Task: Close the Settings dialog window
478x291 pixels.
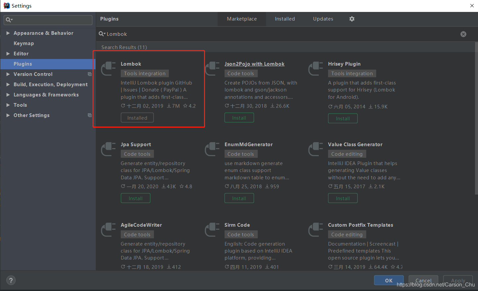Action: pos(472,6)
